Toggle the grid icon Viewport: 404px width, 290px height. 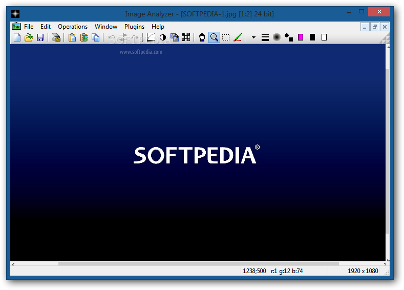tap(186, 37)
